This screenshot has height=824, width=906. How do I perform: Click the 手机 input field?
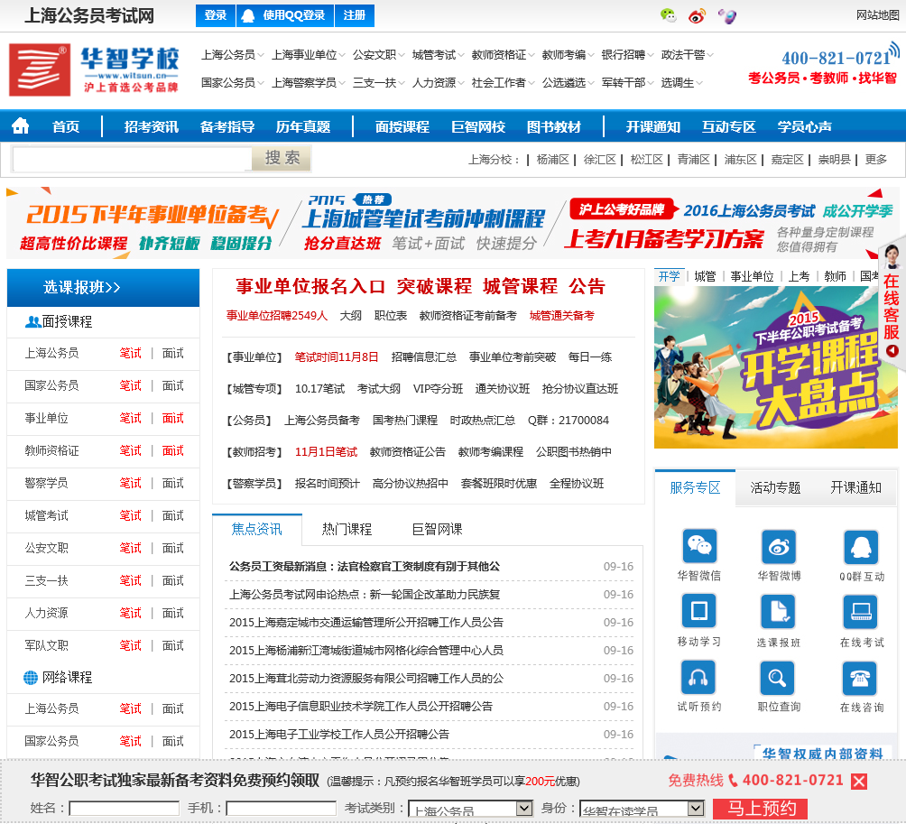click(x=281, y=808)
